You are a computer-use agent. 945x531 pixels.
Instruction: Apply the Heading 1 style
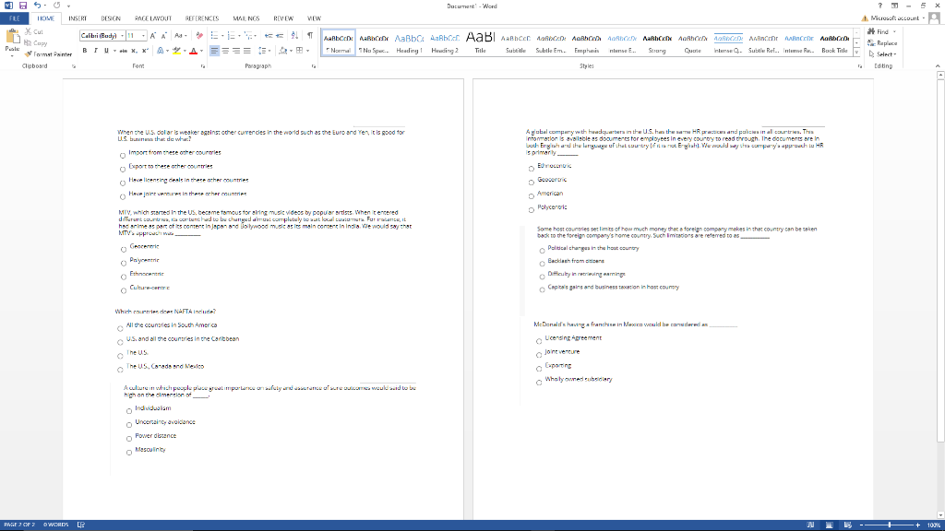pos(409,42)
